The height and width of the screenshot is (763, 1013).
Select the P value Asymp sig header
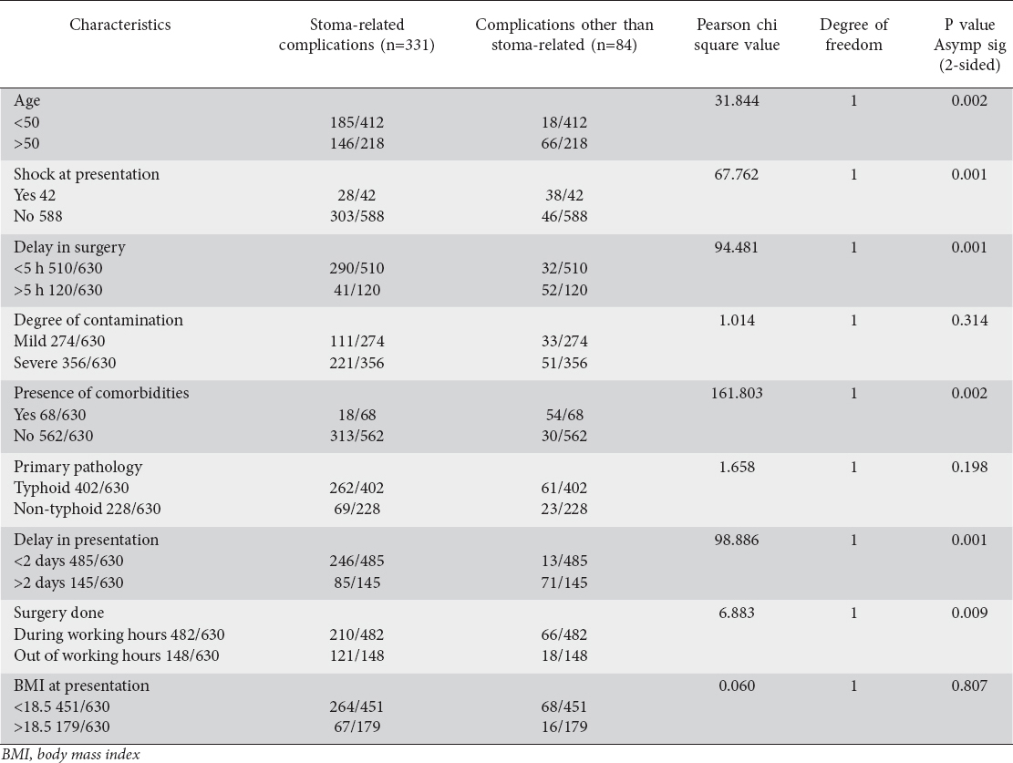tap(969, 45)
